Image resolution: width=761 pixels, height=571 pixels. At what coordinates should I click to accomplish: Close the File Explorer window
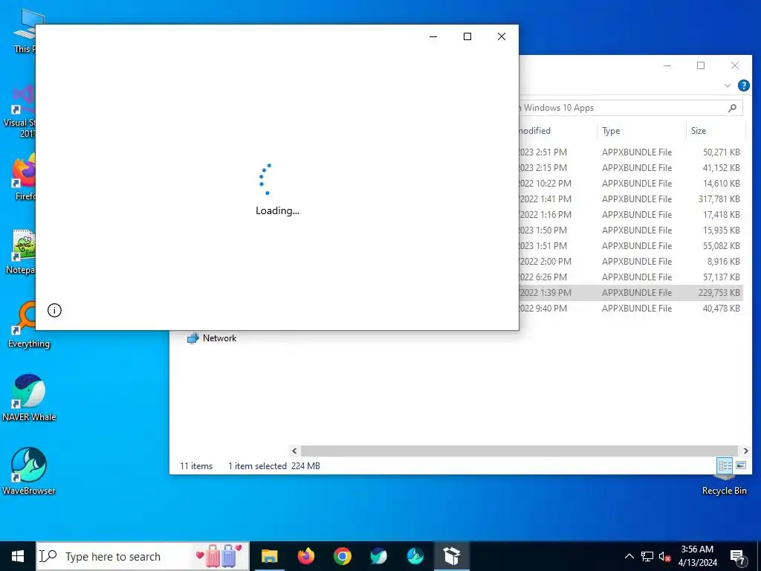pyautogui.click(x=735, y=65)
